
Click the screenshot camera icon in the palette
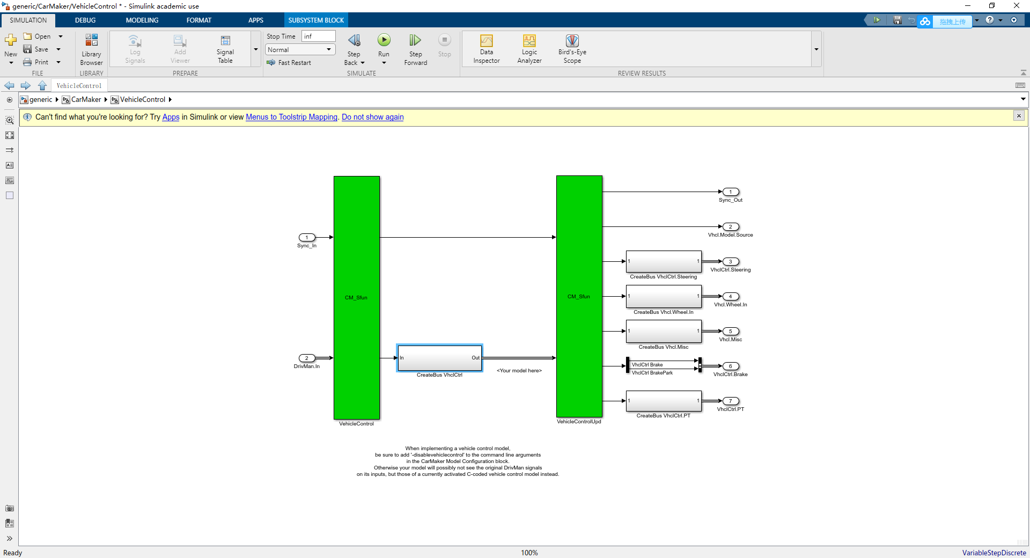pyautogui.click(x=10, y=508)
